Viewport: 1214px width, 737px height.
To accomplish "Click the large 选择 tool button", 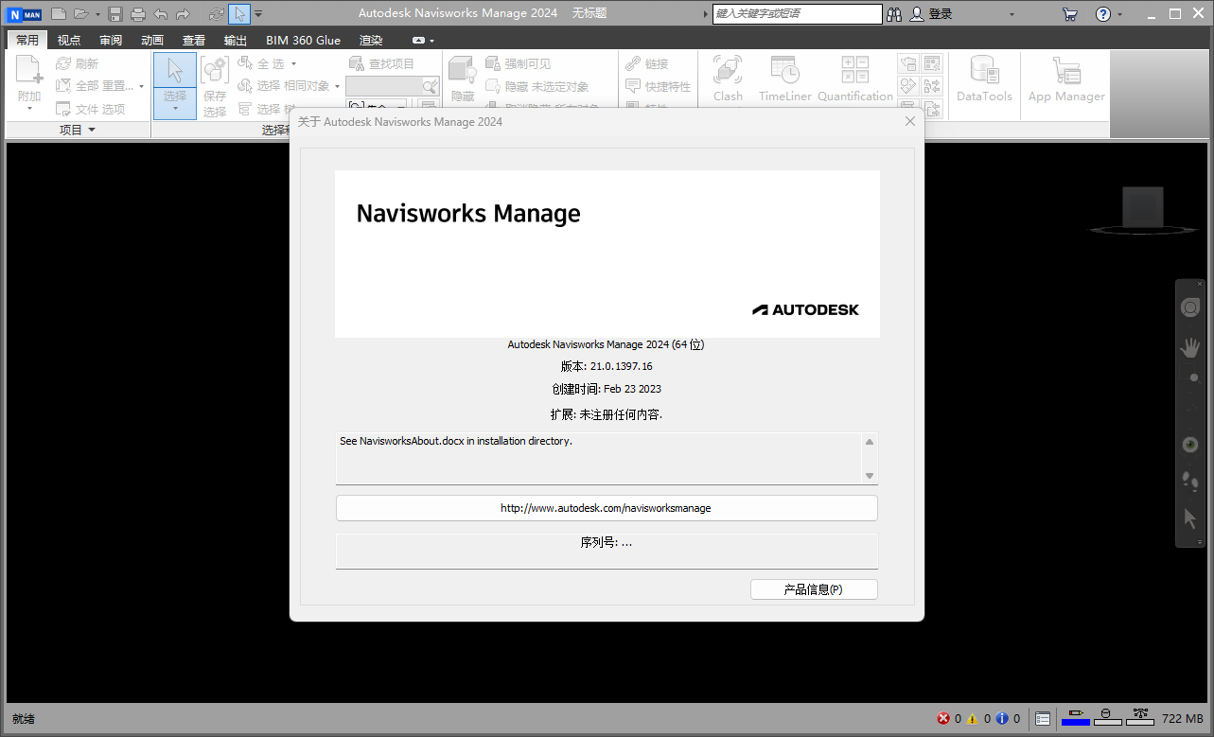I will (x=175, y=85).
